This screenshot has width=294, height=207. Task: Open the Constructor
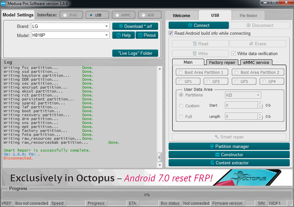229,155
